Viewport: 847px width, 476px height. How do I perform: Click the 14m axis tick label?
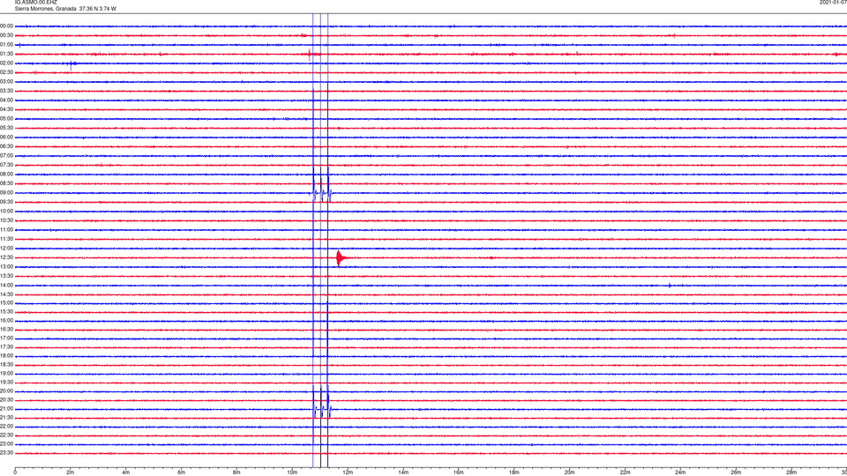click(403, 472)
